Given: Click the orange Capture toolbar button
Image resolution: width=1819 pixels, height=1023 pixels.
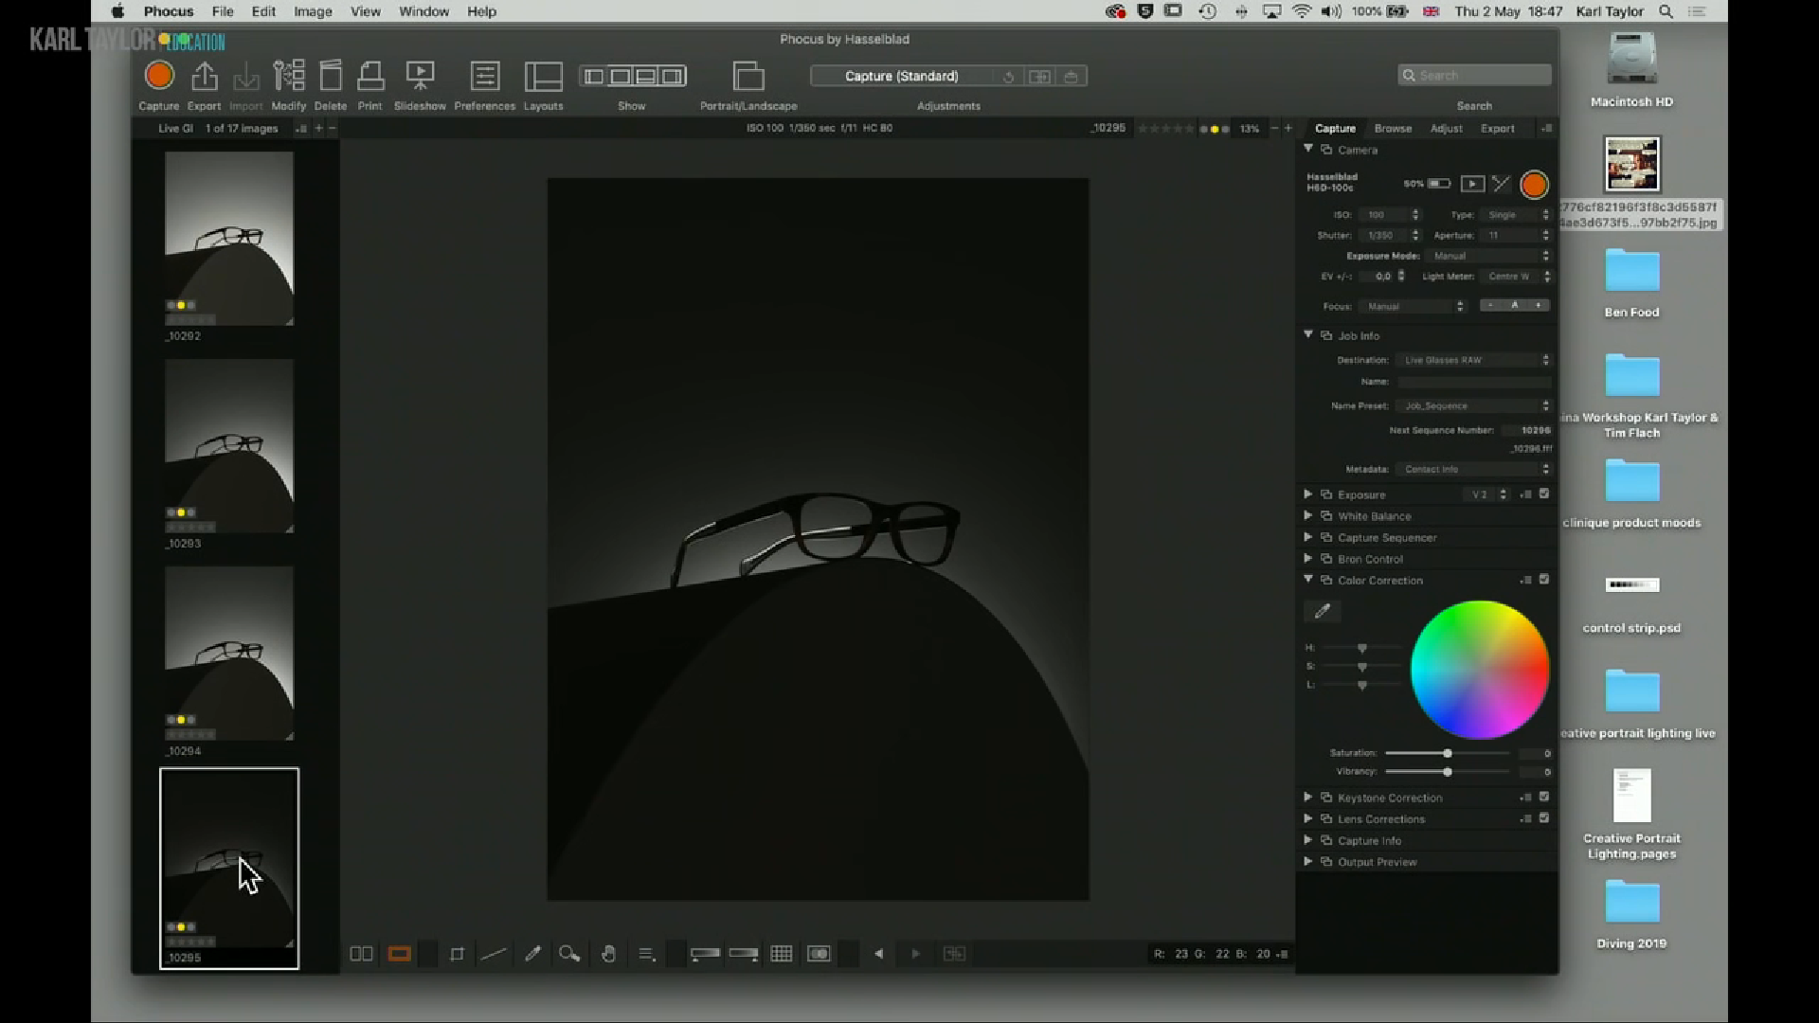Looking at the screenshot, I should pyautogui.click(x=159, y=76).
